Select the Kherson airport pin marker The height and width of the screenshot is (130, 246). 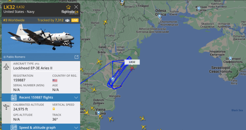coord(199,8)
